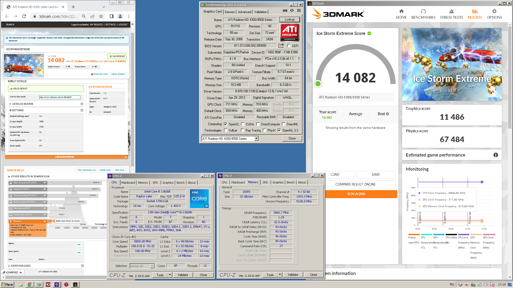
Task: Open 3DMark OPTIONS gear
Action: point(494,14)
